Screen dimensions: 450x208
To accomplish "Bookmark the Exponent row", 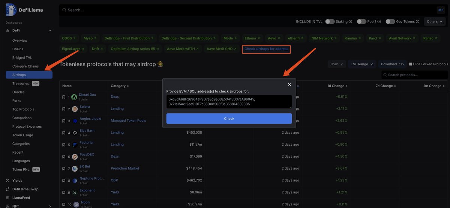I will (64, 193).
